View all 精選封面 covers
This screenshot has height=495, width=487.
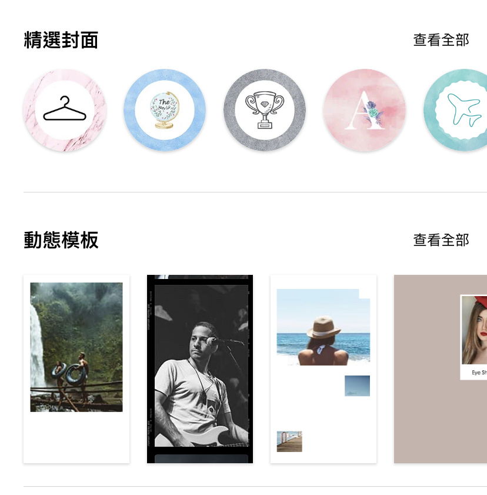tap(441, 40)
